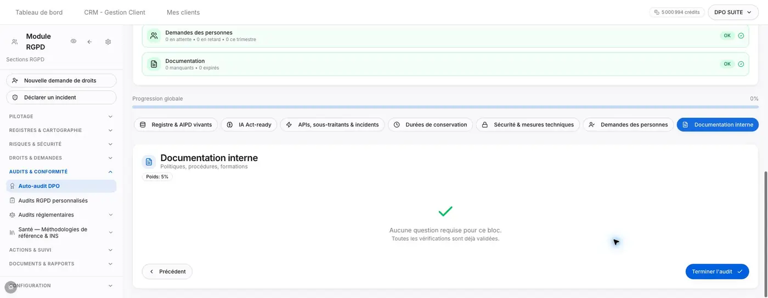This screenshot has height=298, width=768.
Task: Expand the PILOTAGE section
Action: tap(61, 117)
